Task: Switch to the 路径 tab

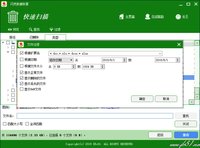Action: coord(13,37)
